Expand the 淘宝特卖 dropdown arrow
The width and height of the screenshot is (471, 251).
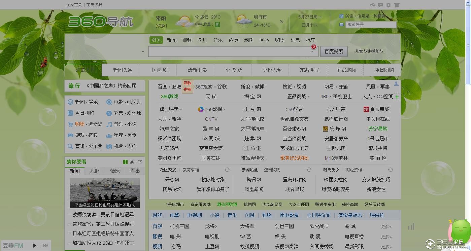[181, 110]
